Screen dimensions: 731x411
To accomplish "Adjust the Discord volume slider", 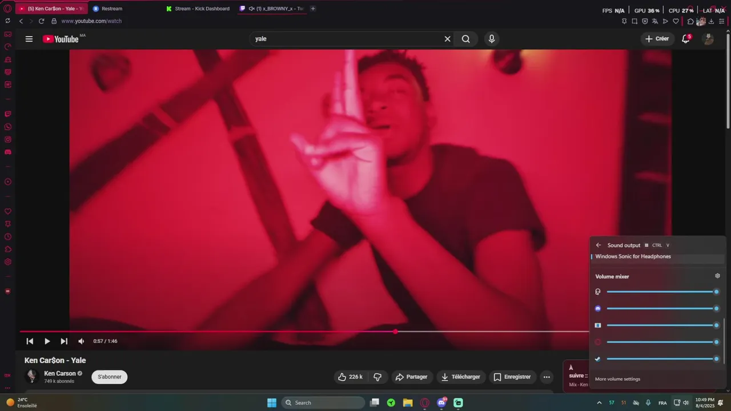I will coord(661,308).
